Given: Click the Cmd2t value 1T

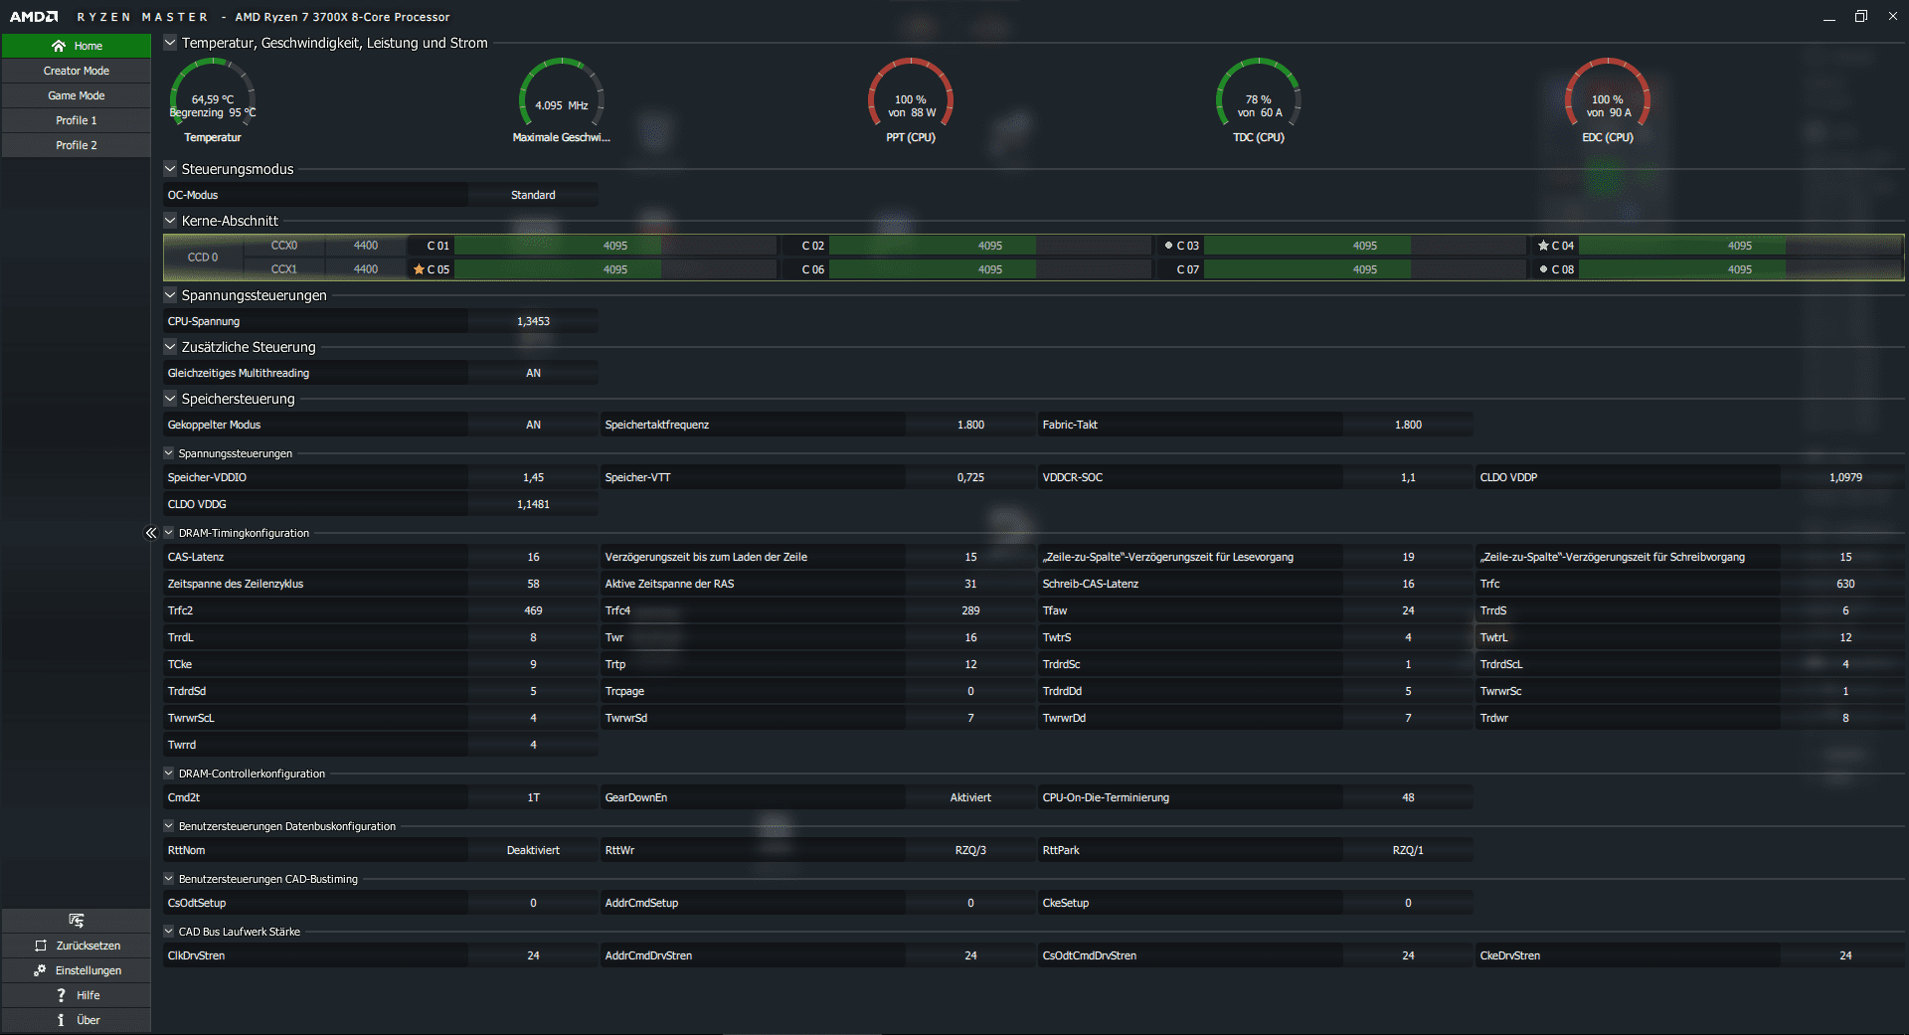Looking at the screenshot, I should click(533, 797).
